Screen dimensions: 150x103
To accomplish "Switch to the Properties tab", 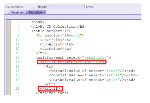I will pos(18,13).
